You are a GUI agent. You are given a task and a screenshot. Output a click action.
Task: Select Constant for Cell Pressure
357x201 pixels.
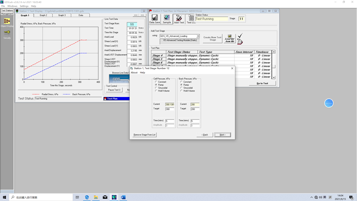(x=156, y=82)
